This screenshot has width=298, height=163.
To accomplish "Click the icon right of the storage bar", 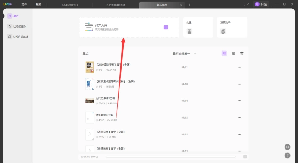I will pos(245,157).
